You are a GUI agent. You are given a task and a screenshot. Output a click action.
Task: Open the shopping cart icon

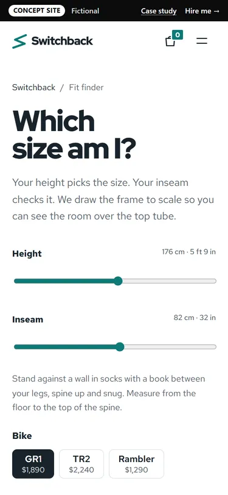coord(170,41)
